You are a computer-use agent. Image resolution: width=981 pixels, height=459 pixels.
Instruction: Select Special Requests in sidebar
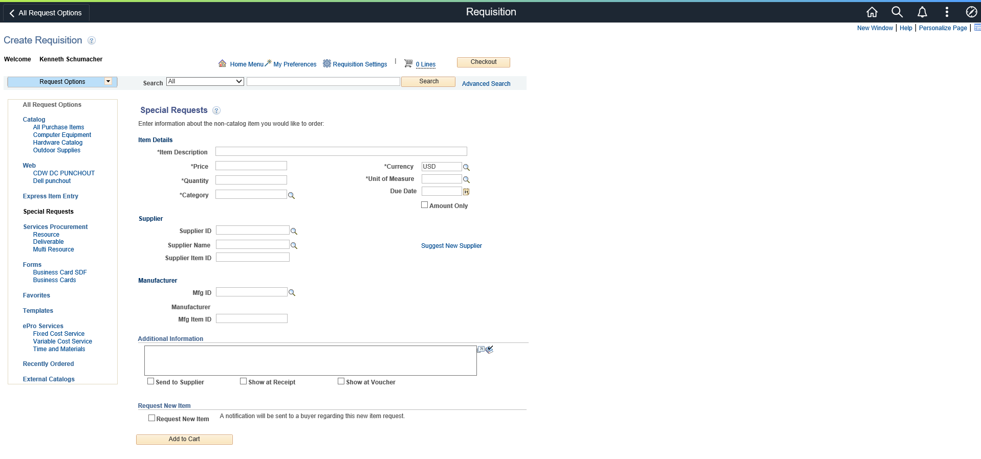click(48, 212)
